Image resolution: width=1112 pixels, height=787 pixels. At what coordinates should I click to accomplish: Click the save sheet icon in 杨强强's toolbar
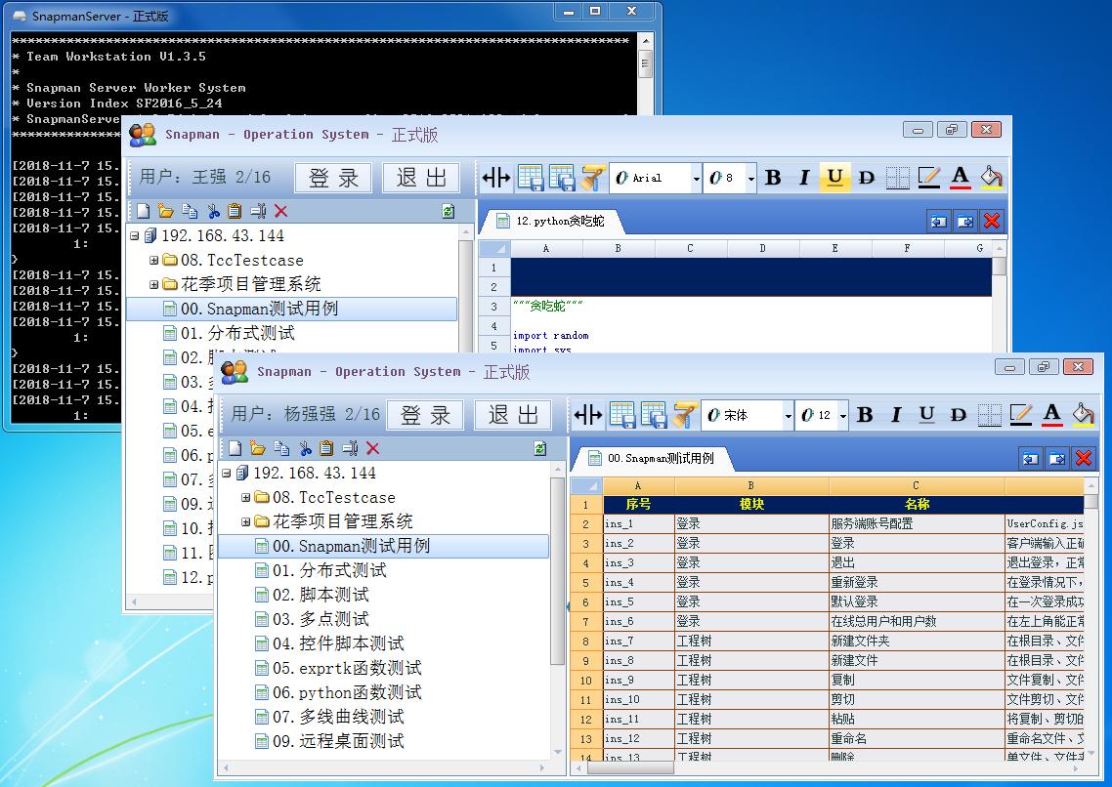[622, 415]
